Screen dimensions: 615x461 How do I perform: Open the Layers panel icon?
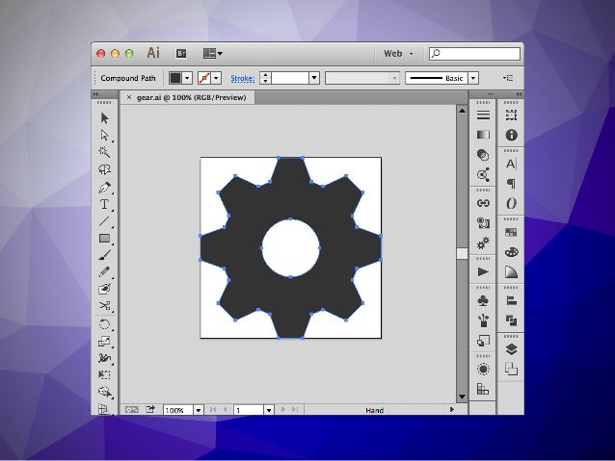511,349
